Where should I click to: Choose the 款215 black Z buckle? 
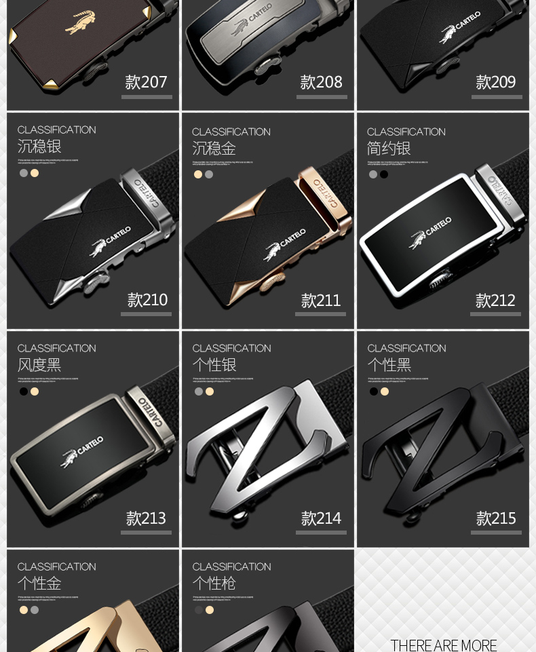click(443, 439)
